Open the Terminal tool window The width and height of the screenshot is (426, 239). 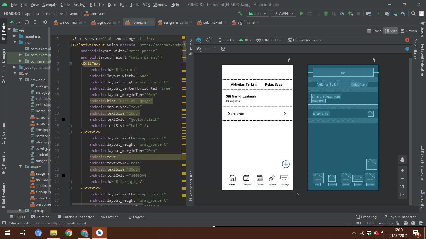click(x=41, y=217)
